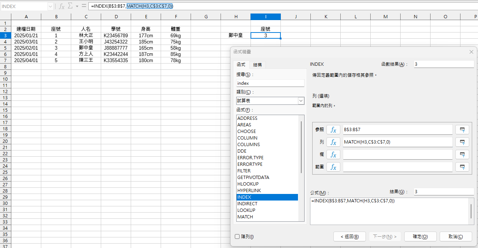Click the 確定 button

pyautogui.click(x=420, y=236)
